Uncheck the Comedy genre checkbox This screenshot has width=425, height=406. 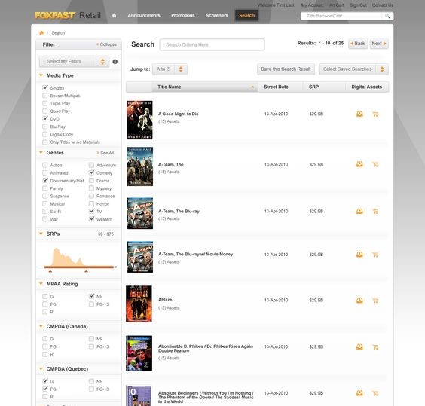tap(92, 172)
